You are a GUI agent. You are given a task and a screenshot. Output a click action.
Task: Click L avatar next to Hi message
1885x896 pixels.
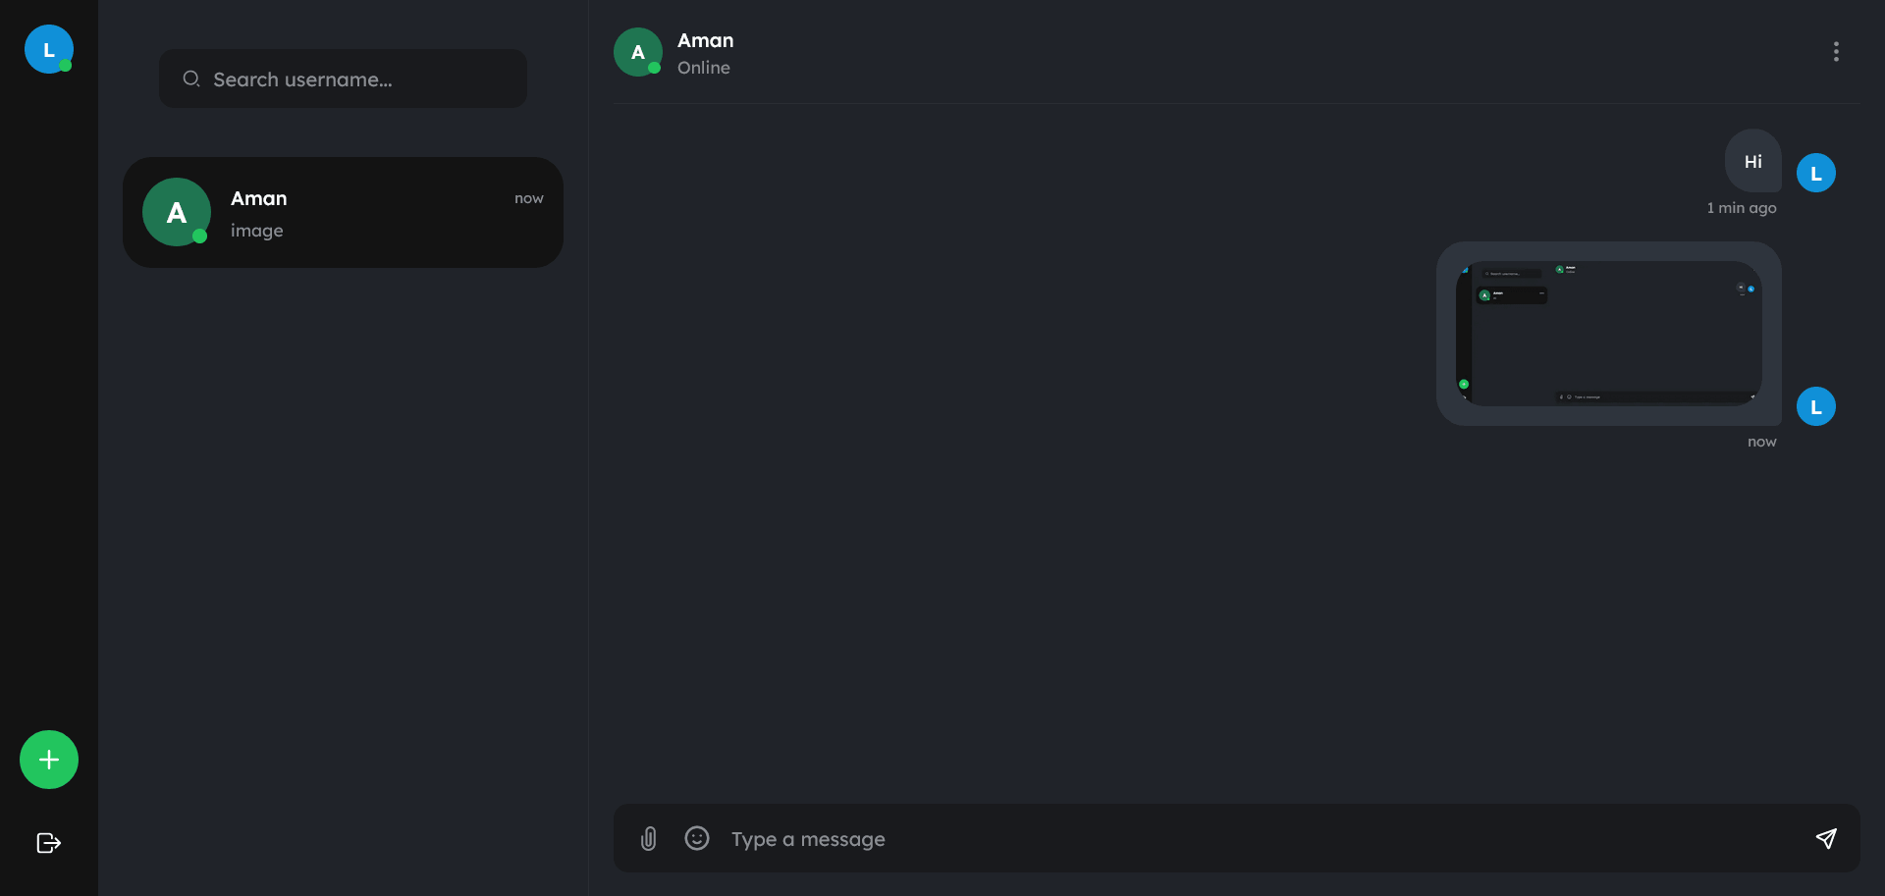click(1816, 173)
